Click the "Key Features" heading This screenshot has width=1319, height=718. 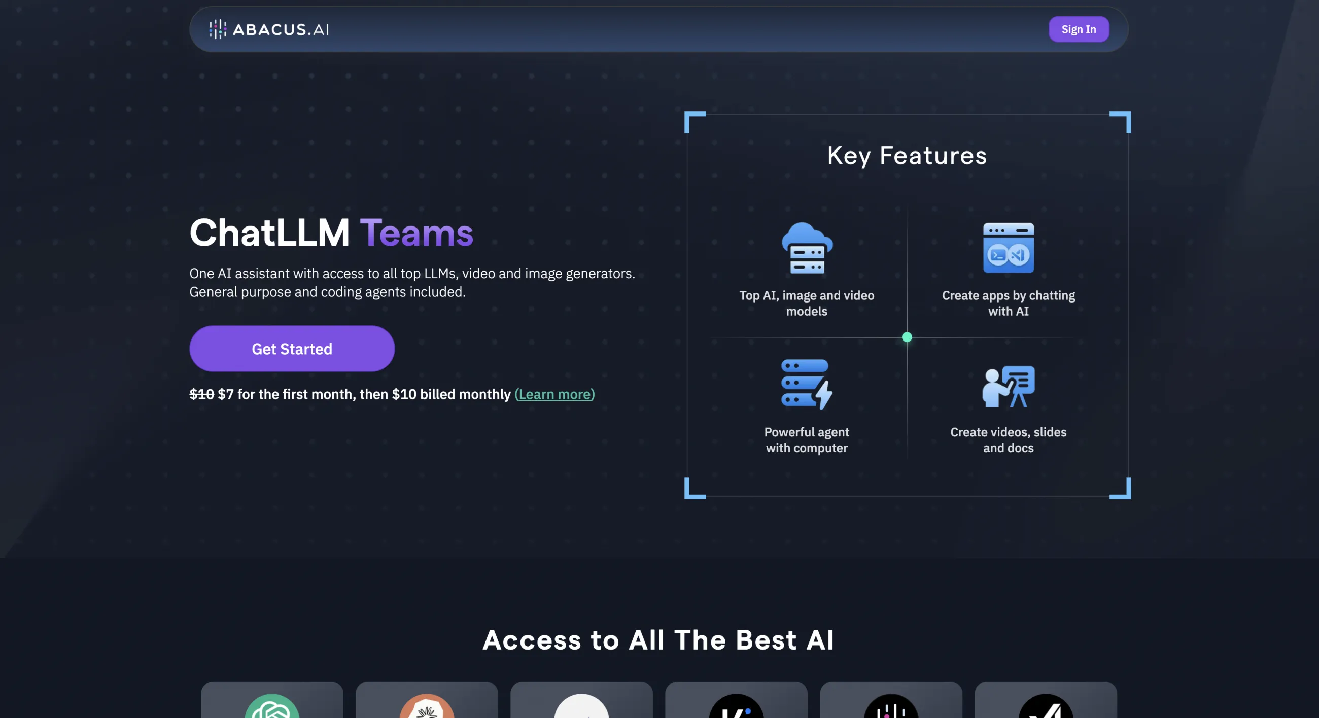pos(907,156)
